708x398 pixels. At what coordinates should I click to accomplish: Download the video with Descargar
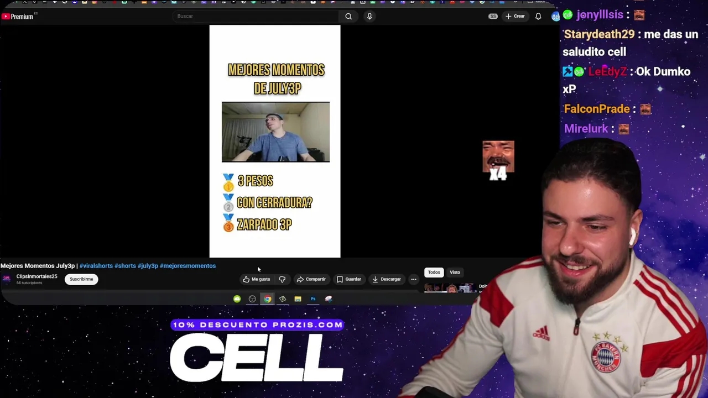click(x=386, y=279)
